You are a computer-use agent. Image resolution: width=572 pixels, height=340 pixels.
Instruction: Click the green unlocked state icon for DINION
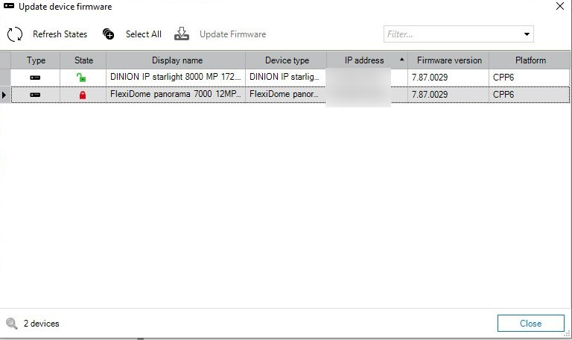tap(81, 78)
